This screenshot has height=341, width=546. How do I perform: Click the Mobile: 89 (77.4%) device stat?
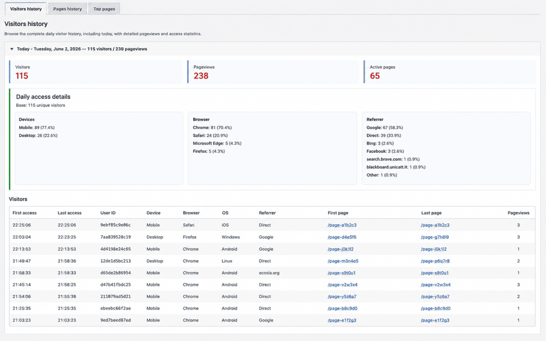(x=37, y=127)
